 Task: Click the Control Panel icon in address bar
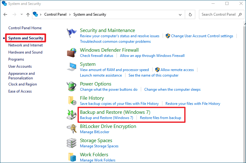(x=35, y=14)
